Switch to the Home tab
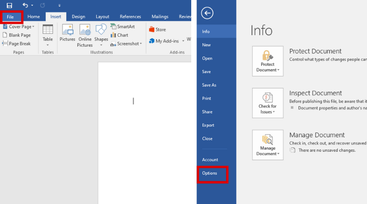367x204 pixels. coord(33,16)
